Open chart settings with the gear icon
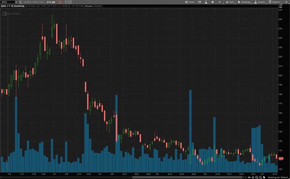 (x=213, y=2)
